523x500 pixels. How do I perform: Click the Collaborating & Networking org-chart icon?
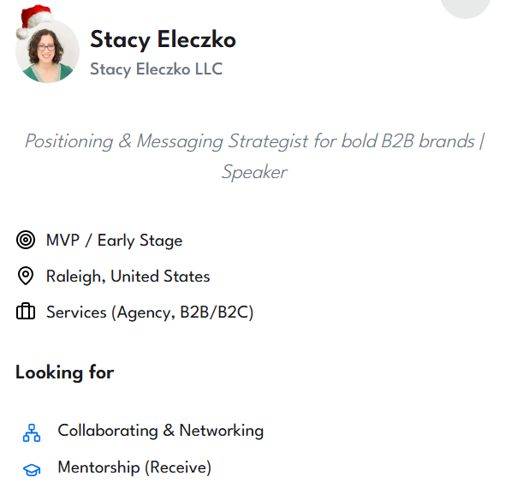coord(32,432)
